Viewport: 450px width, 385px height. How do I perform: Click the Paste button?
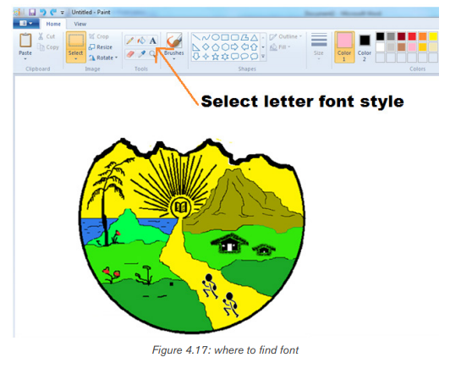coord(25,47)
